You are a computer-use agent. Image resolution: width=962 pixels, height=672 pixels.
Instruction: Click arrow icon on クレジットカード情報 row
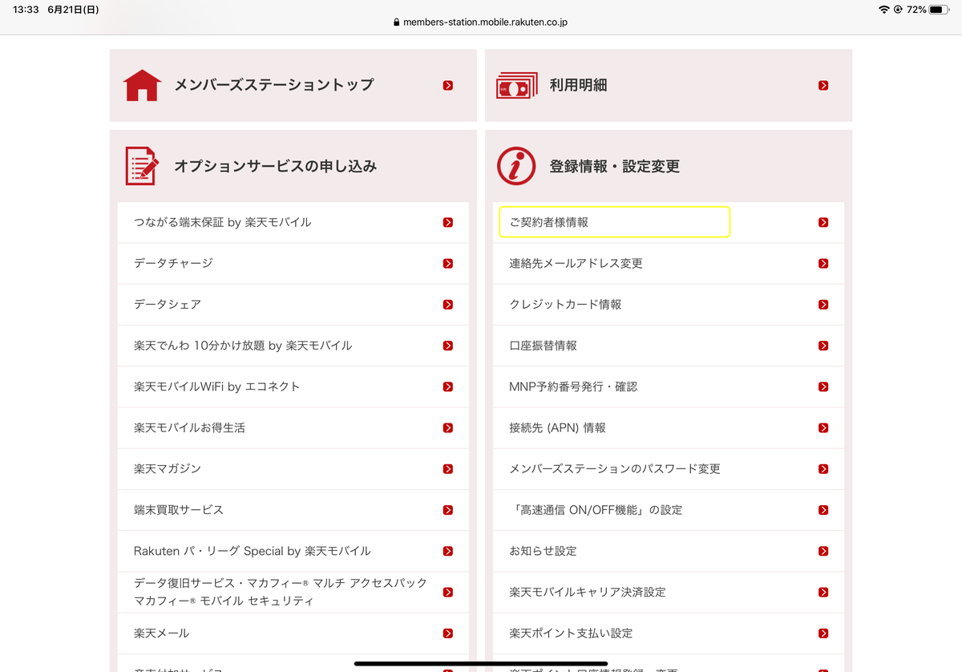pos(823,305)
